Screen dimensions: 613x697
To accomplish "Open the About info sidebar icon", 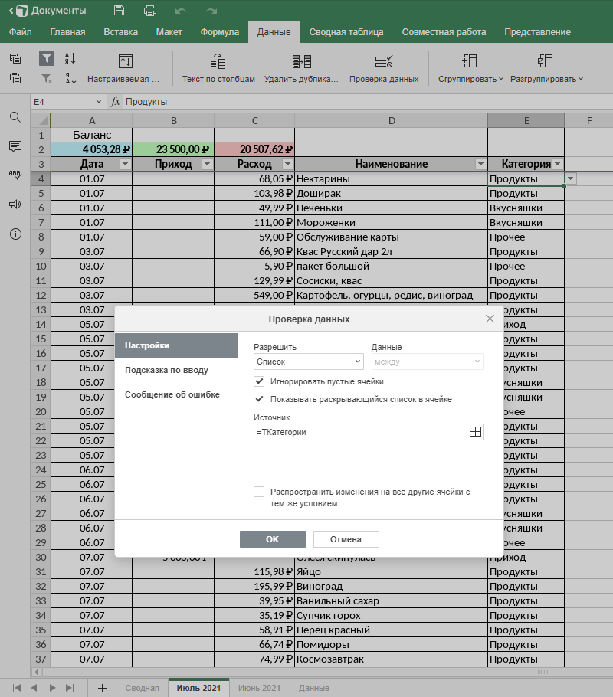I will (x=15, y=234).
